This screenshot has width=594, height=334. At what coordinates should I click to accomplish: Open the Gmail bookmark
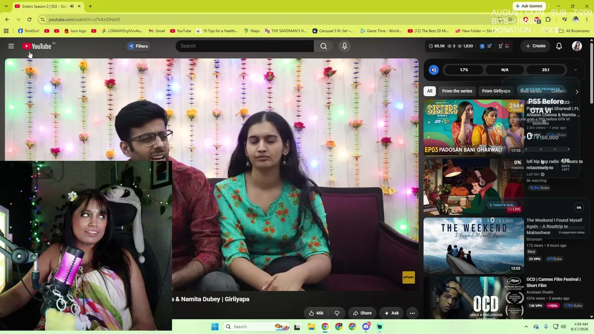157,31
